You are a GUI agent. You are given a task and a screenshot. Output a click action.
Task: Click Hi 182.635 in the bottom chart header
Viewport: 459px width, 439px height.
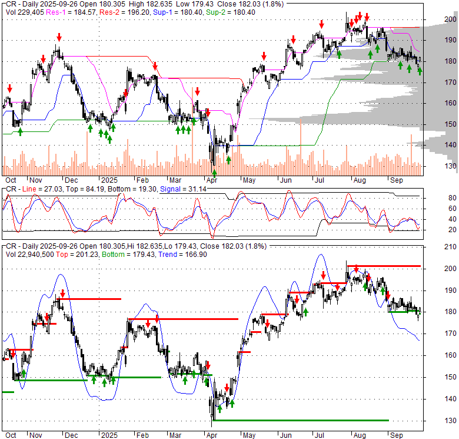click(x=145, y=246)
